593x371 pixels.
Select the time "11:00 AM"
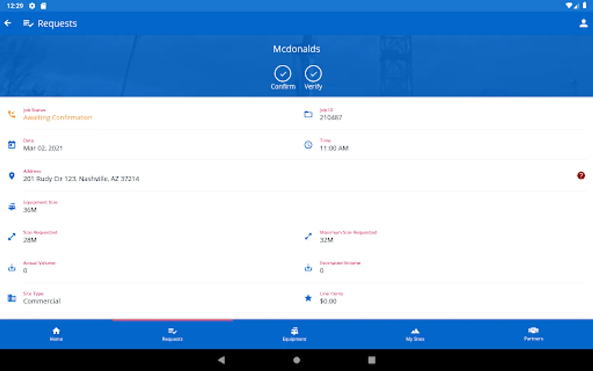pos(334,148)
